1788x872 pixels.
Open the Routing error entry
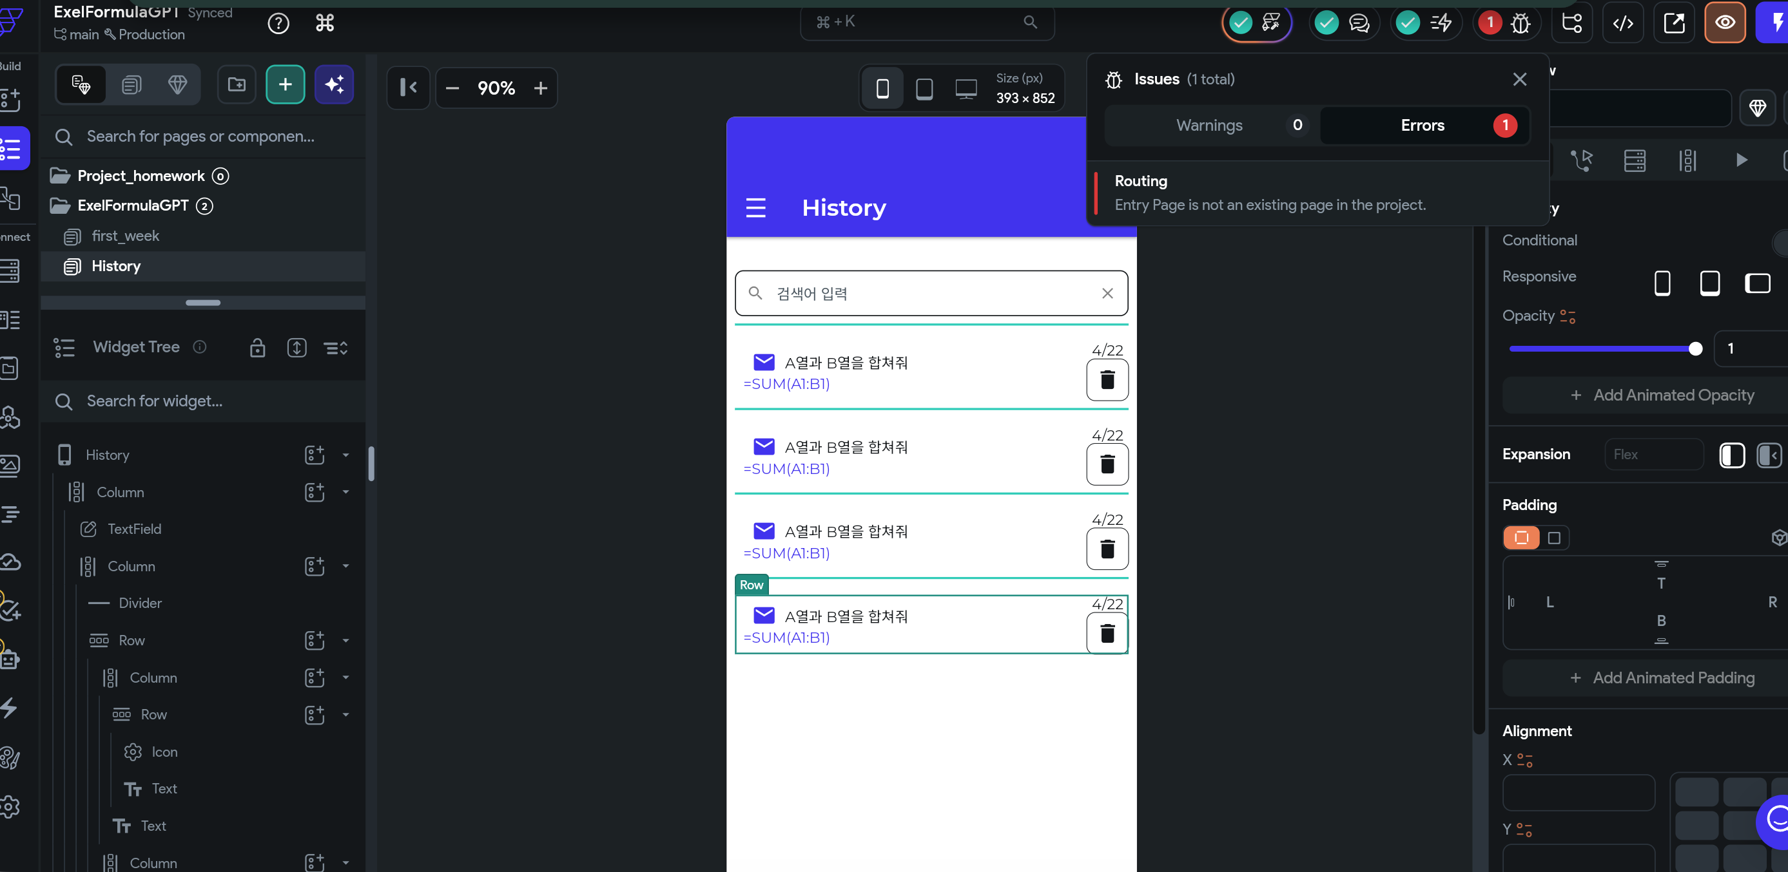1317,193
